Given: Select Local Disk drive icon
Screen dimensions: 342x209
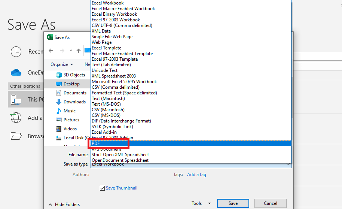Looking at the screenshot, I should pos(58,138).
